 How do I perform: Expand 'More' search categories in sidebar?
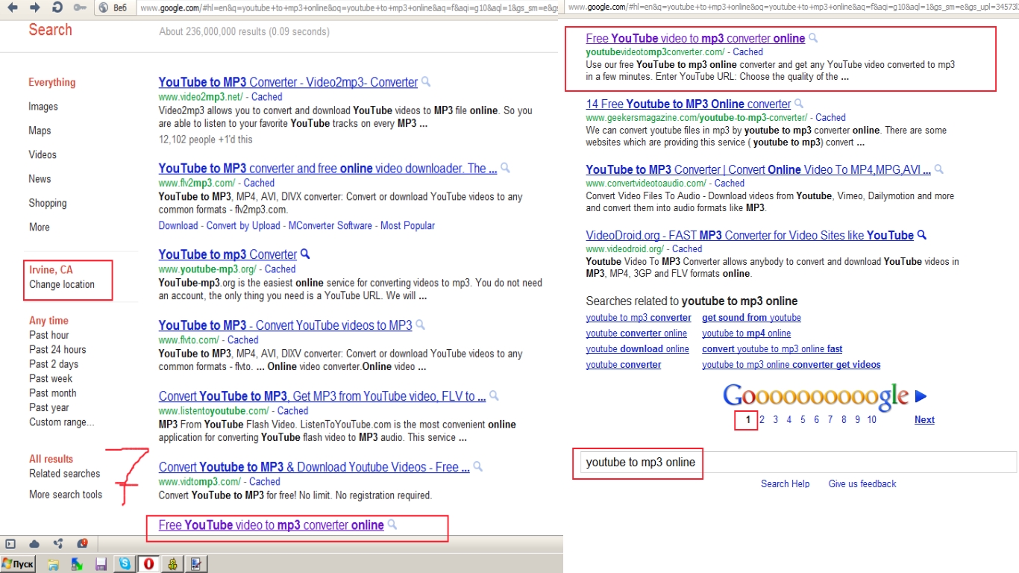click(x=40, y=227)
